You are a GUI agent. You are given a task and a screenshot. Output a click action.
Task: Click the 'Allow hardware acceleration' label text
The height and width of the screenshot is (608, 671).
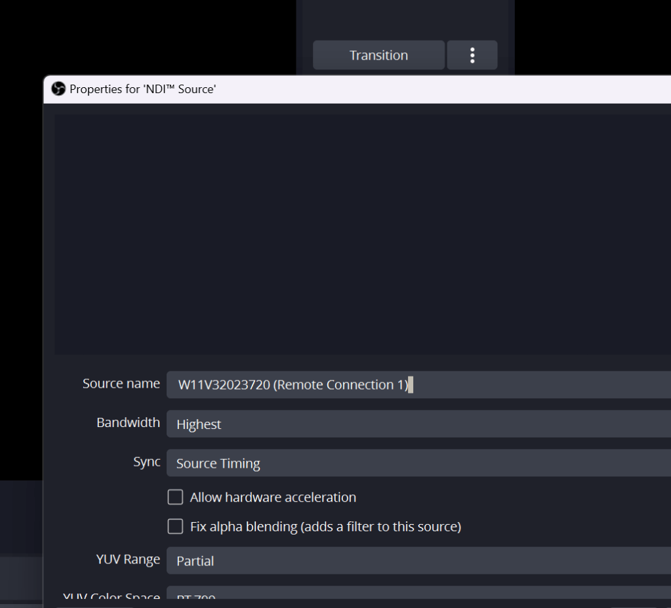point(273,497)
